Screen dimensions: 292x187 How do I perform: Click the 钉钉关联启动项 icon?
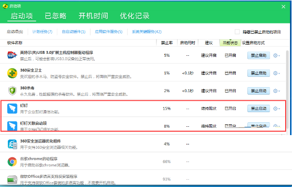(12, 126)
